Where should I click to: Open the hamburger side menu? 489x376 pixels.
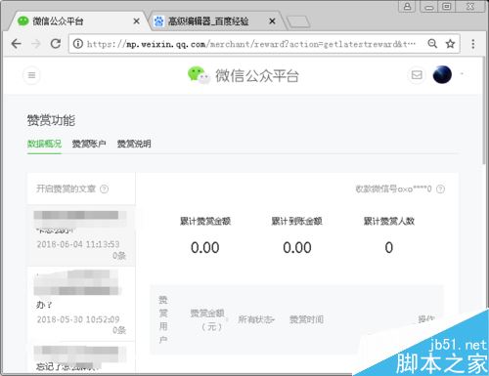tap(31, 75)
